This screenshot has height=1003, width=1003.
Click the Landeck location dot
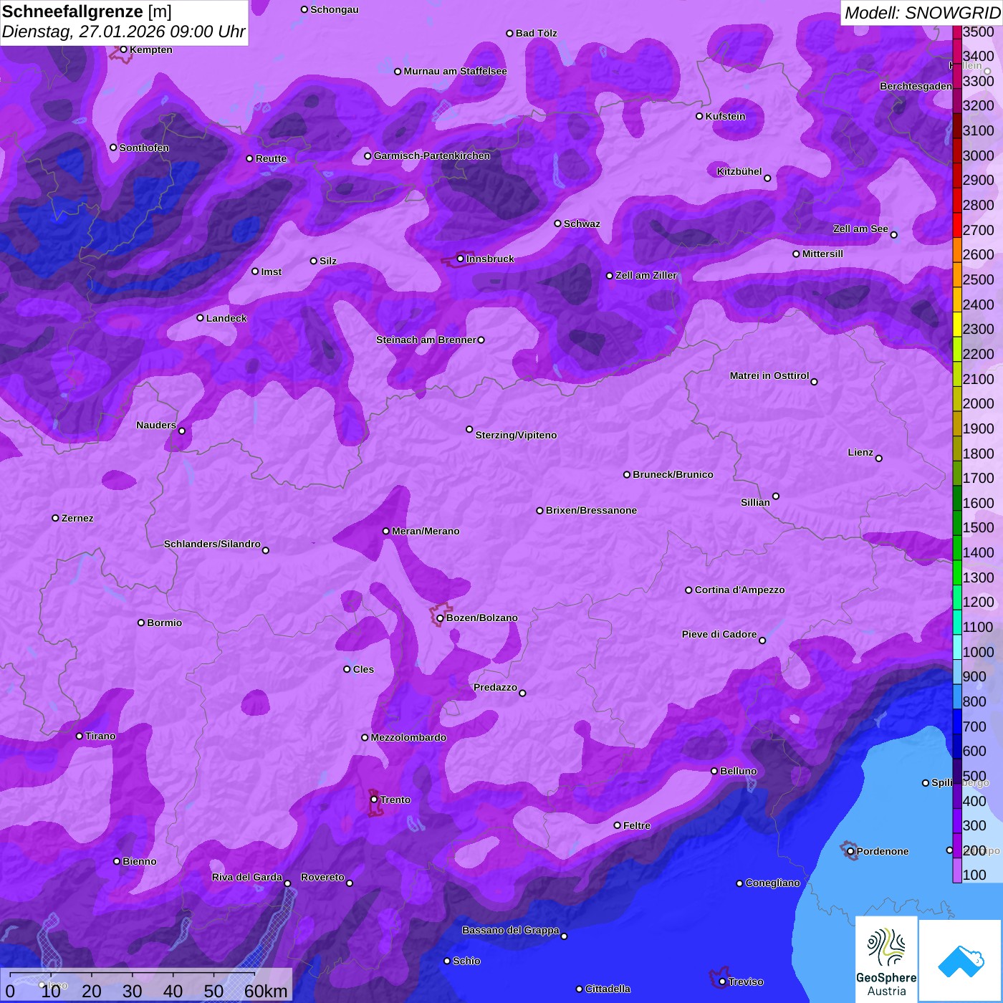coord(200,318)
